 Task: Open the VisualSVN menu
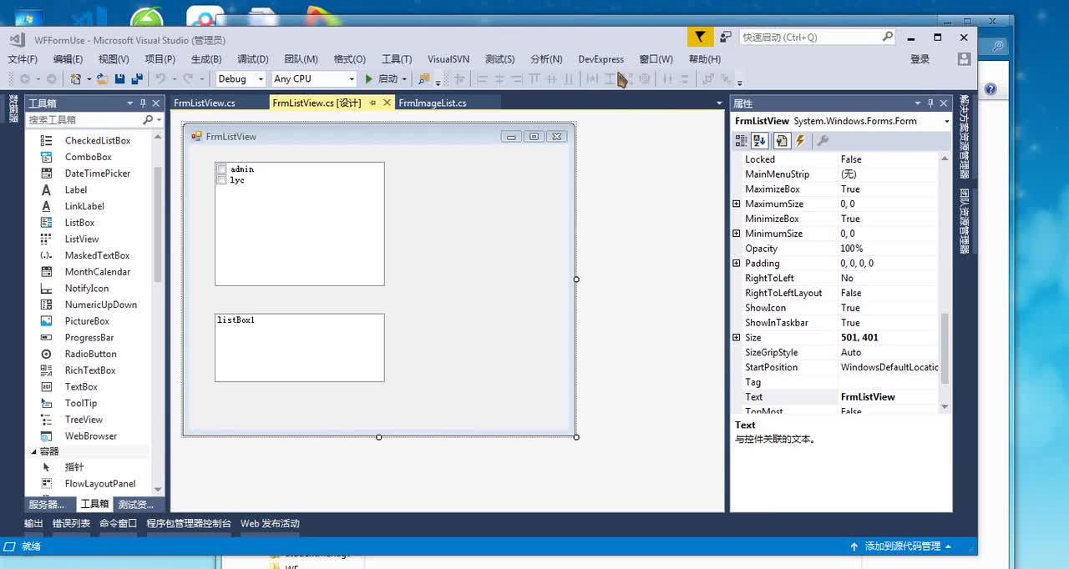[x=448, y=59]
